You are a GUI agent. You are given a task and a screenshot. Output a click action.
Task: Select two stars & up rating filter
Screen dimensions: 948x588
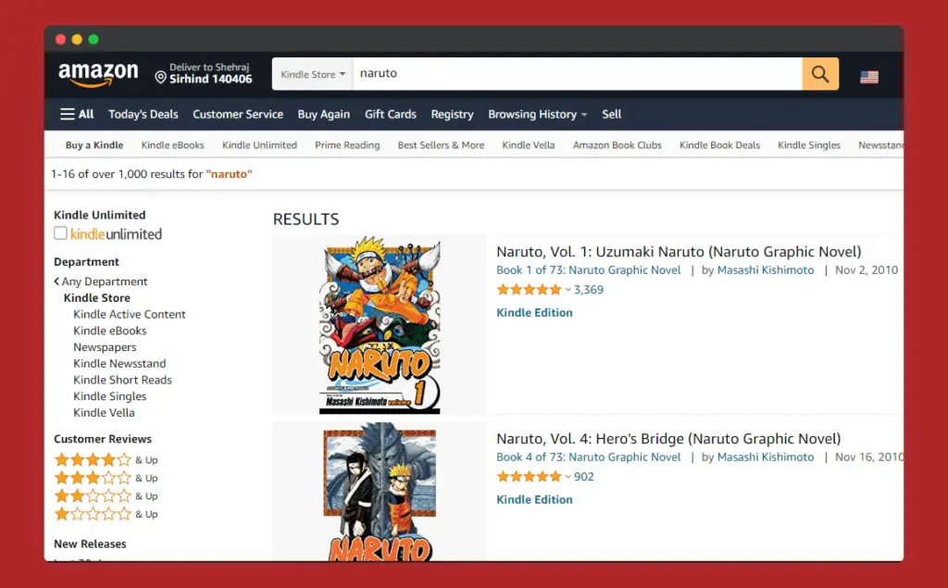[106, 496]
